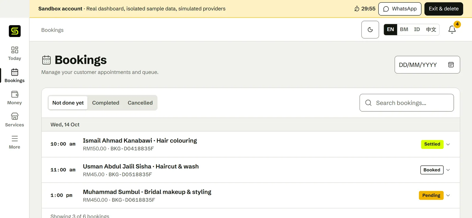The height and width of the screenshot is (218, 472).
Task: Click RM45.00 · BKG-D0518835F text
Action: coord(117,175)
